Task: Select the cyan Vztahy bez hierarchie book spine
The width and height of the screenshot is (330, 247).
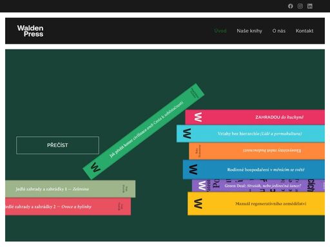Action: pos(251,134)
